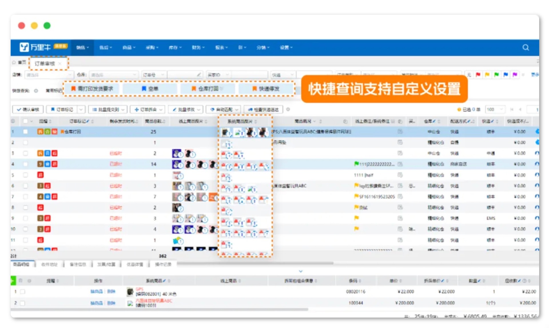Image resolution: width=549 pixels, height=328 pixels.
Task: Click the search magnifier icon in header
Action: click(526, 47)
